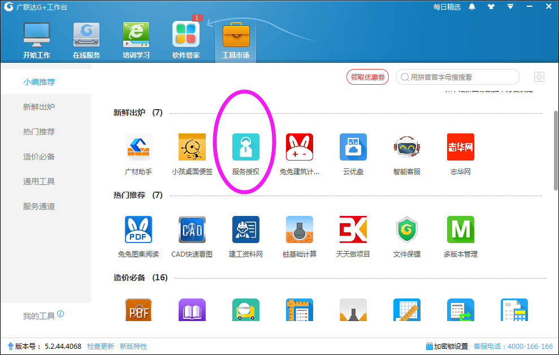Click the blue grid ruler icon under 造价必备
This screenshot has height=355, width=559.
tap(407, 310)
